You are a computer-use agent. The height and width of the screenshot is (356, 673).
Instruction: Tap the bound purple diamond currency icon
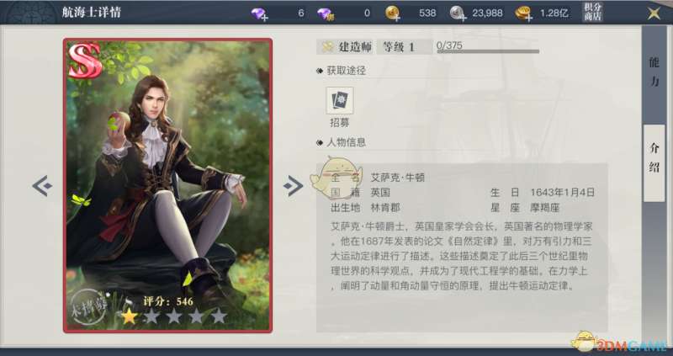coord(326,13)
